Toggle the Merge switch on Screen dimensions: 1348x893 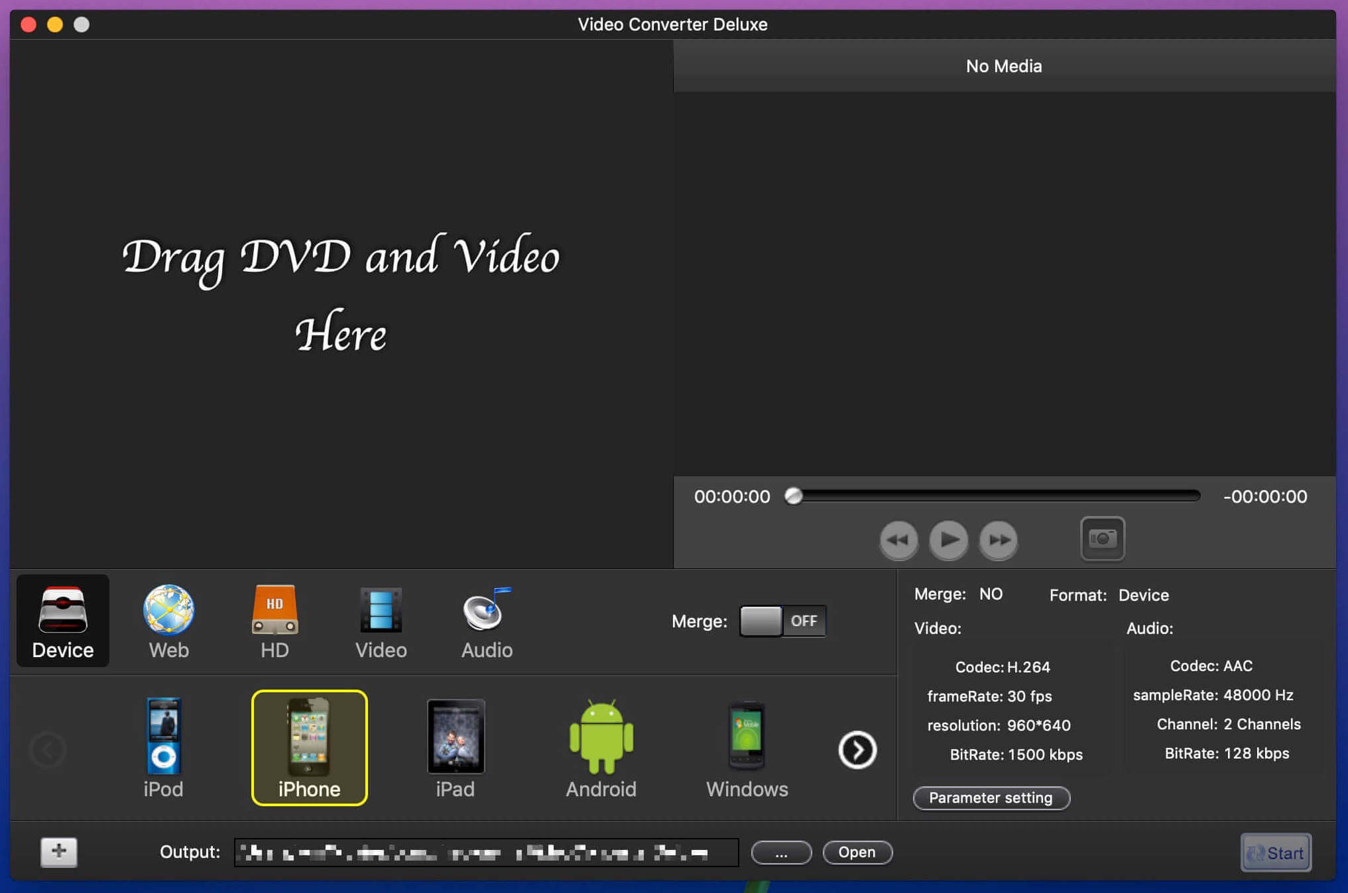click(x=782, y=621)
